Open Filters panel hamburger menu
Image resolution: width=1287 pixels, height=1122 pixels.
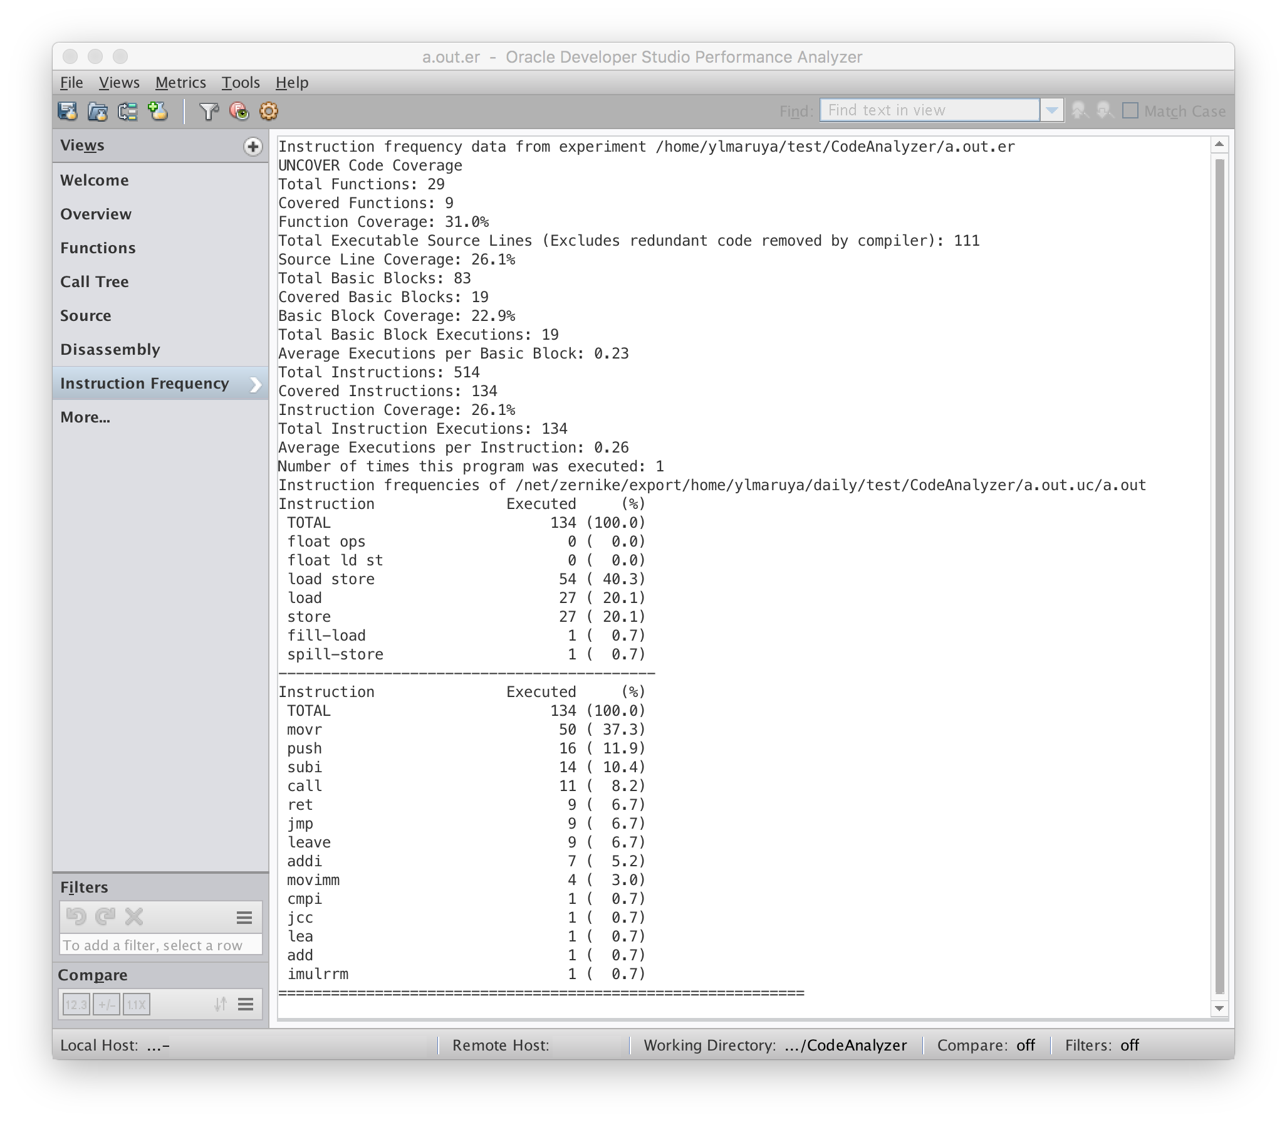tap(244, 918)
